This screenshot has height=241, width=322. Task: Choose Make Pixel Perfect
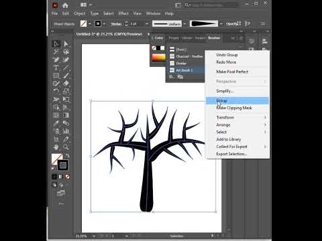pyautogui.click(x=237, y=72)
